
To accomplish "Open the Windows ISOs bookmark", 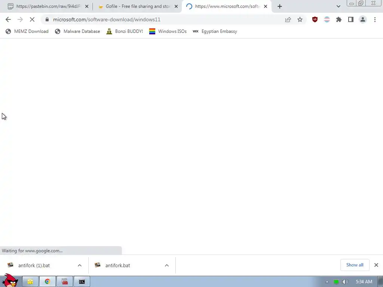I will coord(168,31).
